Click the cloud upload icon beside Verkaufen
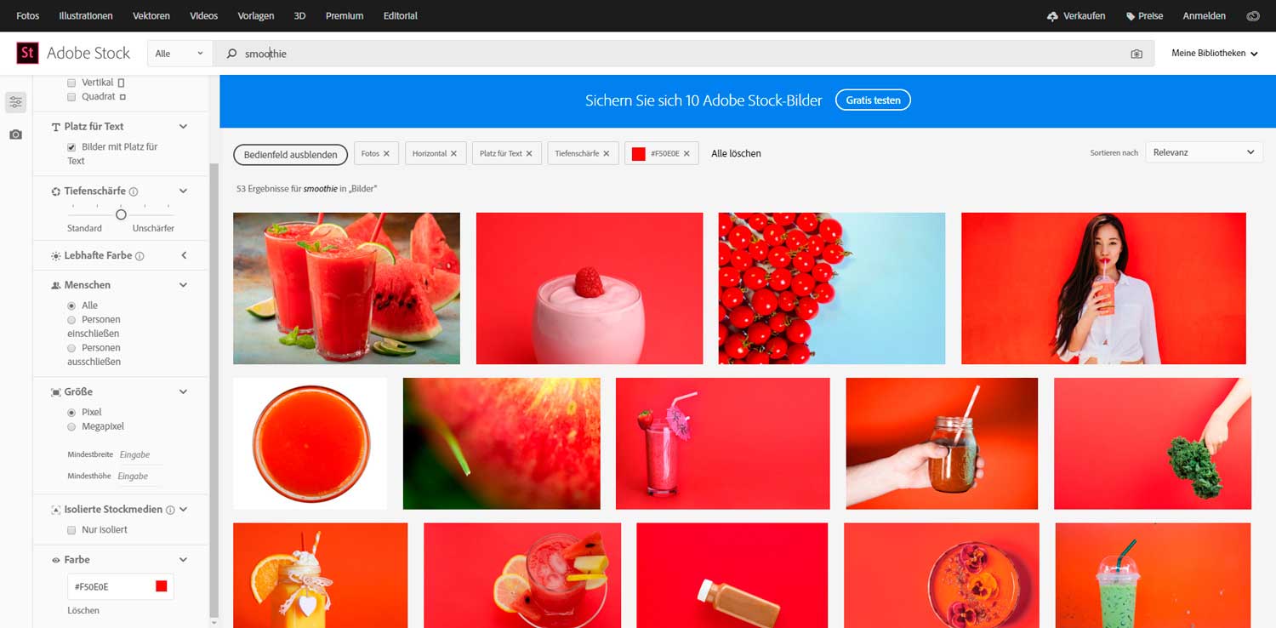 pos(1051,16)
